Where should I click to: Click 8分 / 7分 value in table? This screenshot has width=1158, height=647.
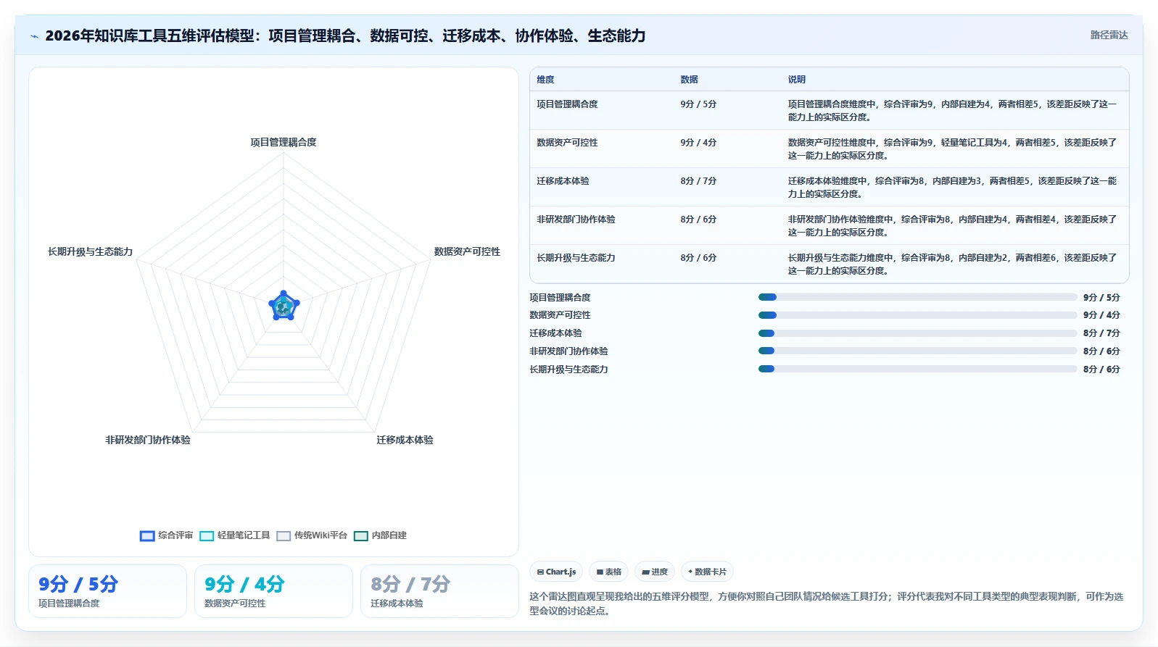[698, 181]
